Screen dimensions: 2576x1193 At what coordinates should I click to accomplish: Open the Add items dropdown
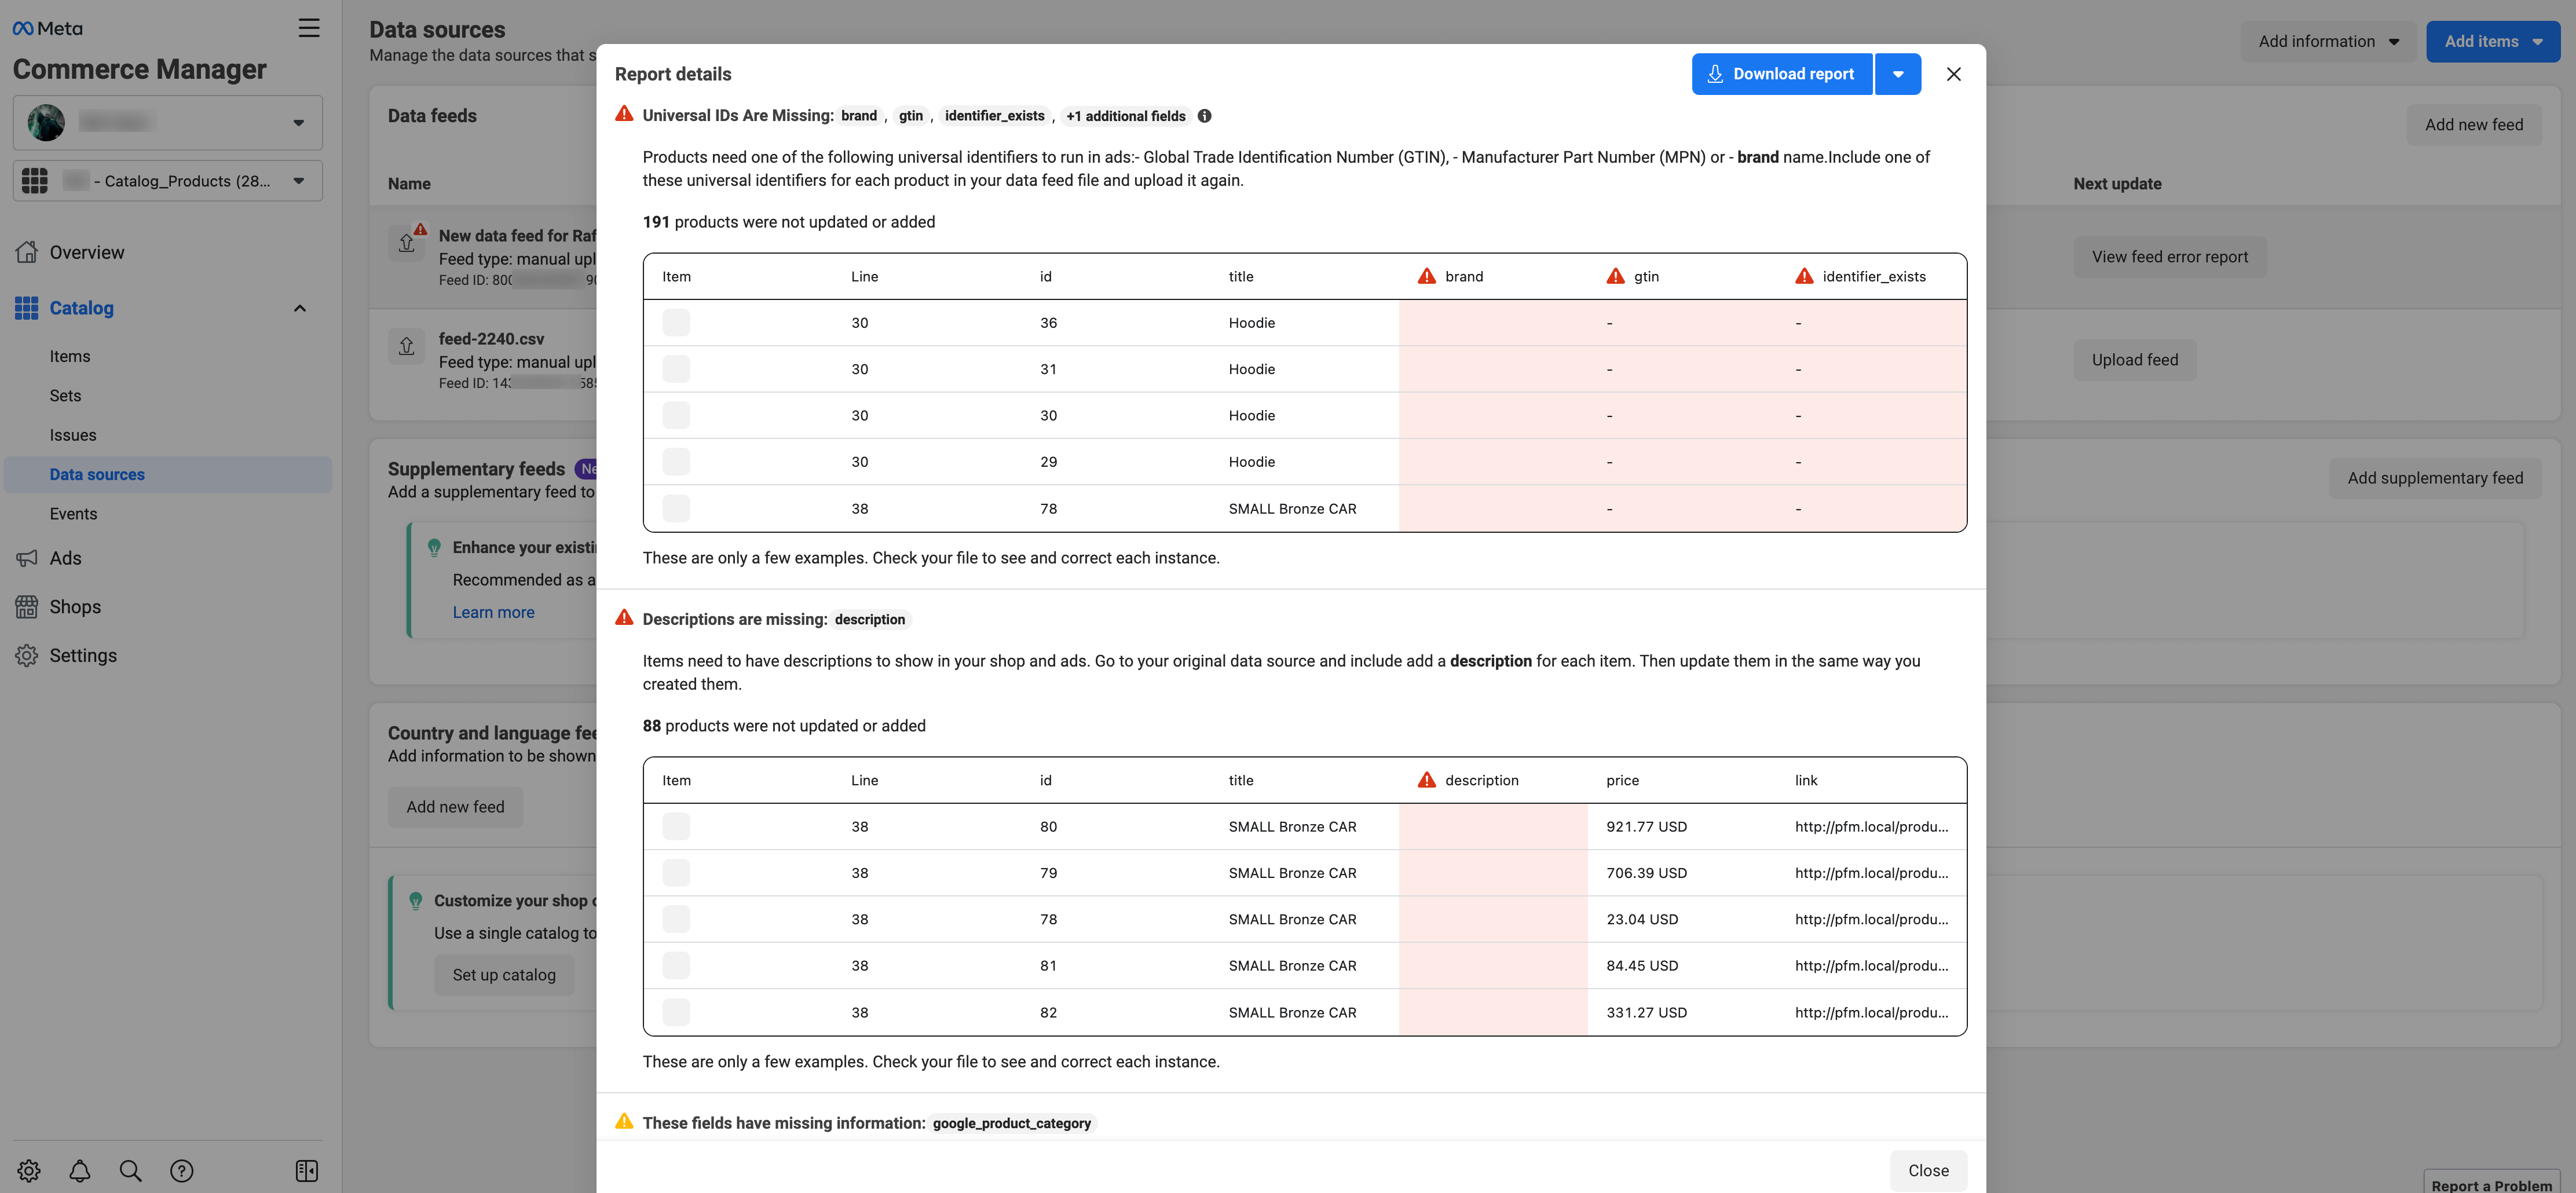coord(2493,41)
